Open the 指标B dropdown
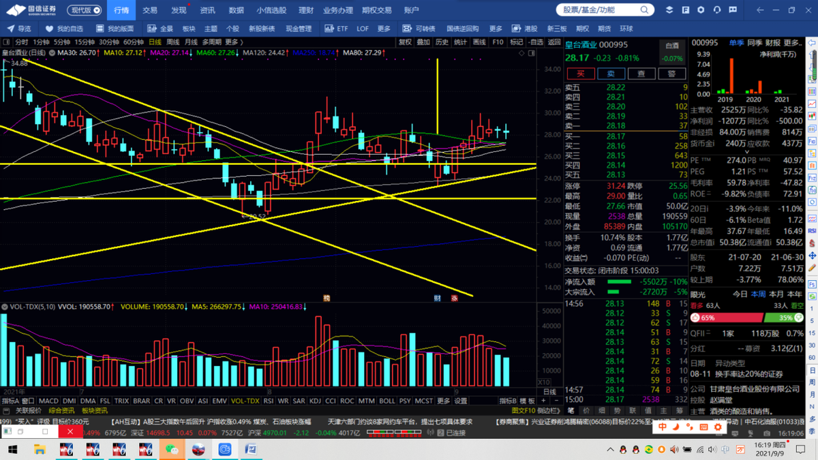This screenshot has height=460, width=818. (508, 401)
